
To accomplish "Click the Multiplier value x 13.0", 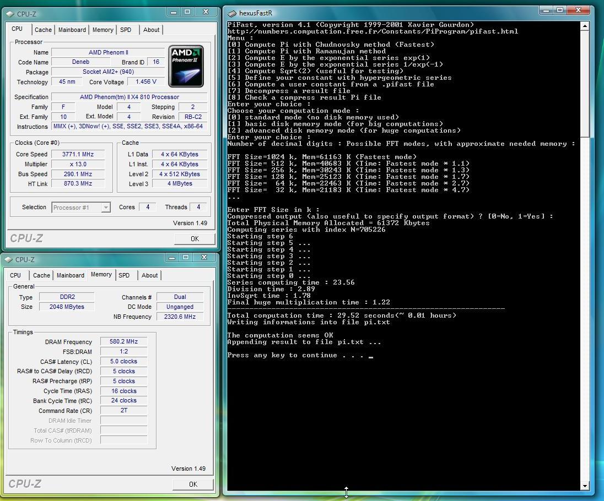I will click(x=78, y=164).
